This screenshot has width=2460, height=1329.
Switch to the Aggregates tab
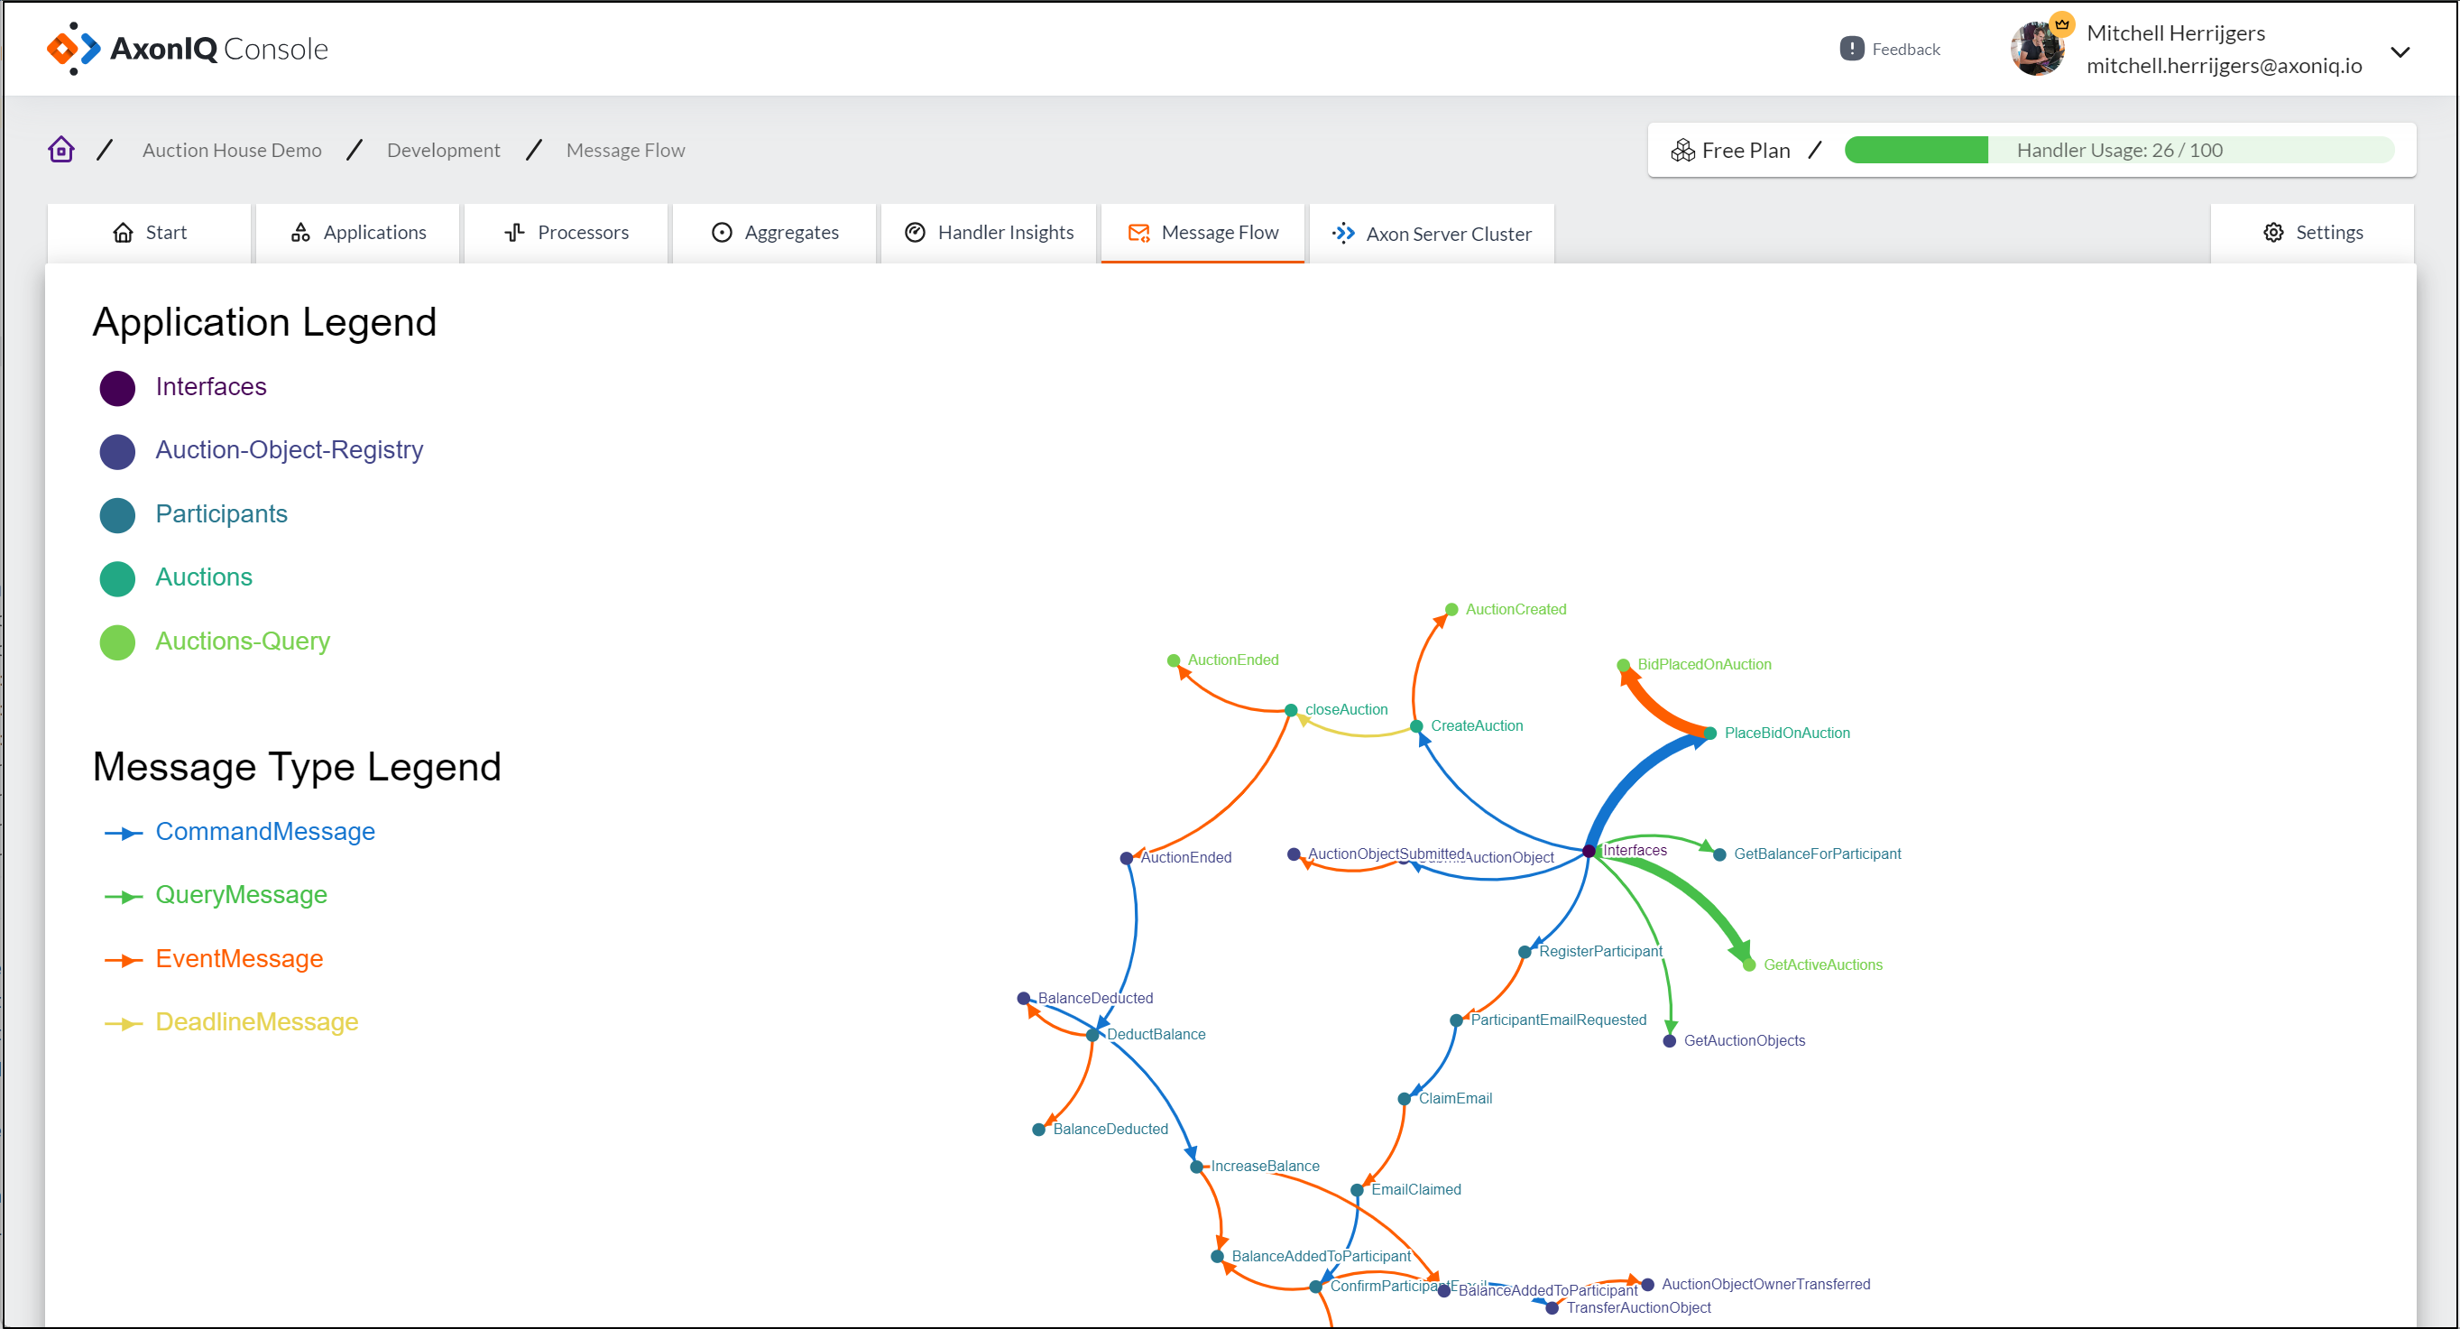[775, 232]
